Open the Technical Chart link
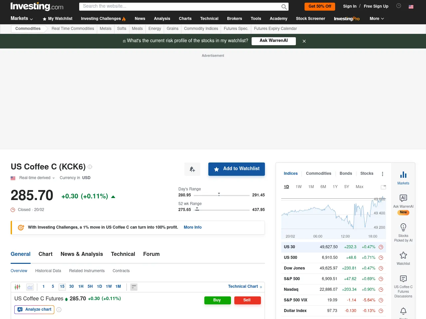 (243, 286)
